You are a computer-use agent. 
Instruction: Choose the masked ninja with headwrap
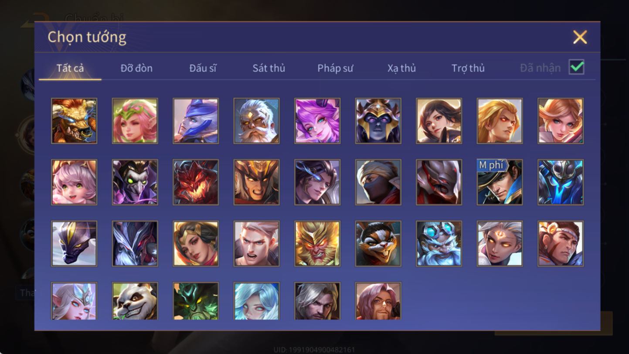click(378, 182)
